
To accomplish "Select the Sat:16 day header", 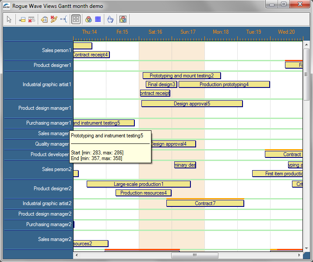I will pyautogui.click(x=155, y=32).
